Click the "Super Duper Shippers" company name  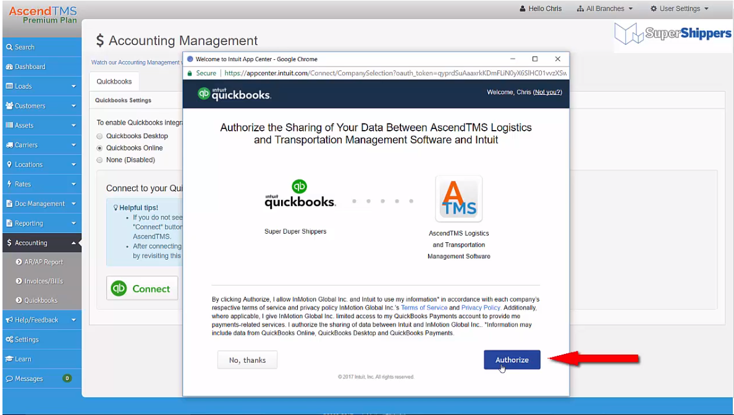click(x=295, y=231)
